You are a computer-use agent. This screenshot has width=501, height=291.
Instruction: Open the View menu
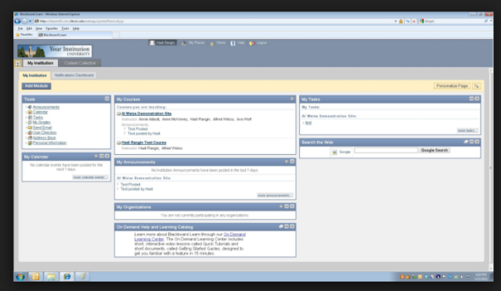[38, 28]
